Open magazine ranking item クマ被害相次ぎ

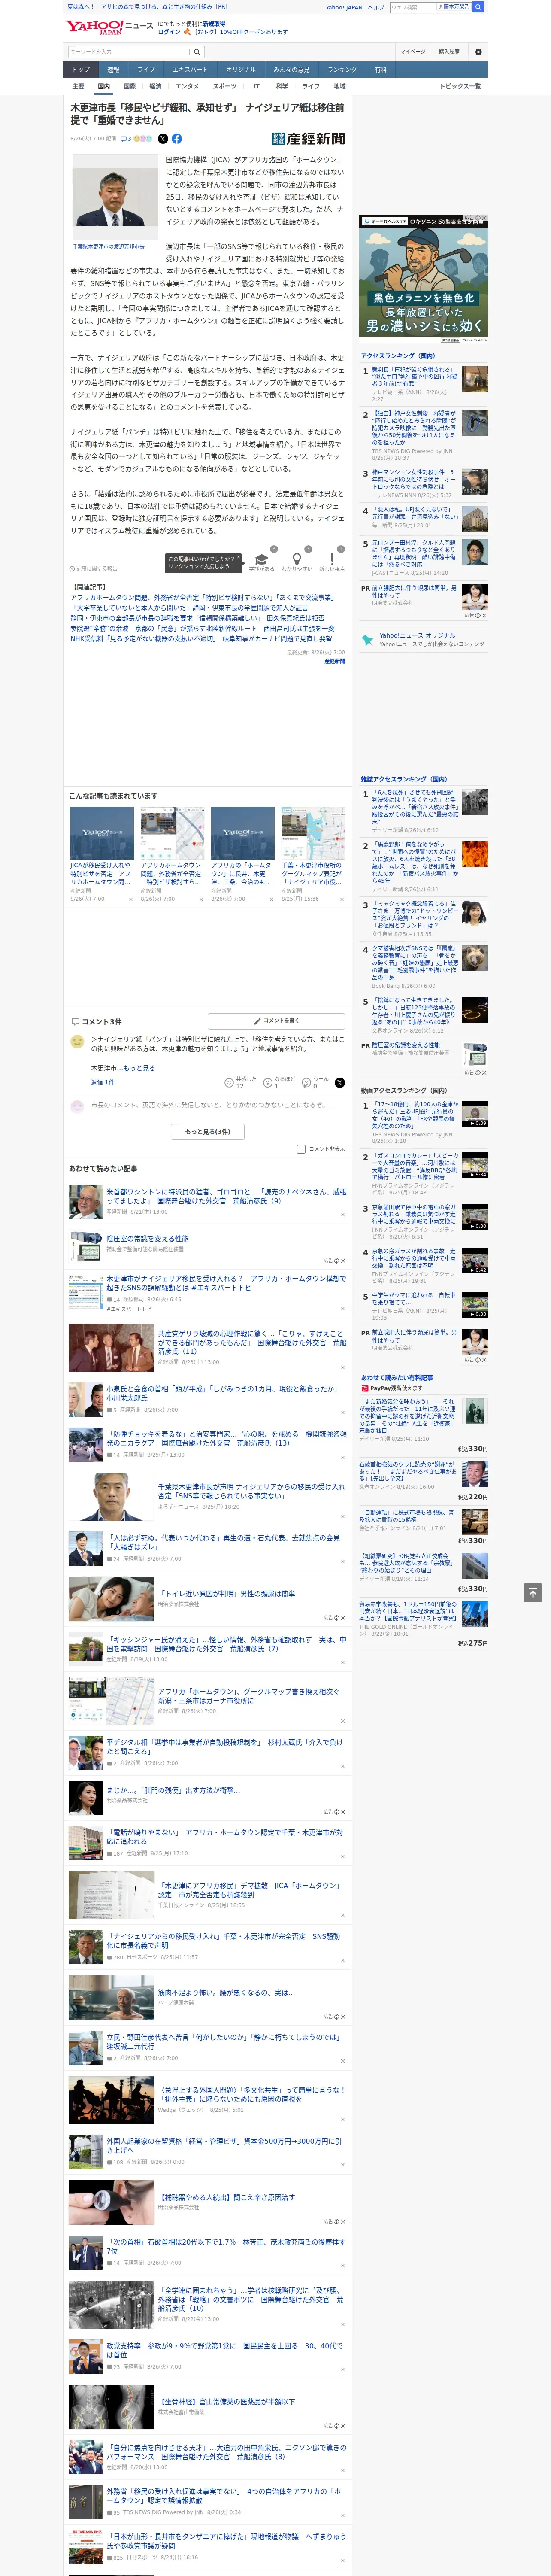click(415, 962)
